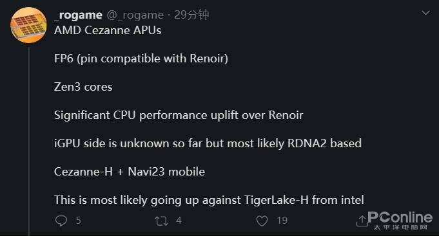Image resolution: width=439 pixels, height=236 pixels.
Task: Retweet using the arrows icon
Action: pyautogui.click(x=162, y=221)
